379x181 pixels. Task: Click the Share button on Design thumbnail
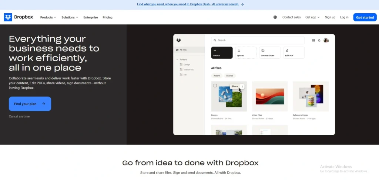pos(235,86)
